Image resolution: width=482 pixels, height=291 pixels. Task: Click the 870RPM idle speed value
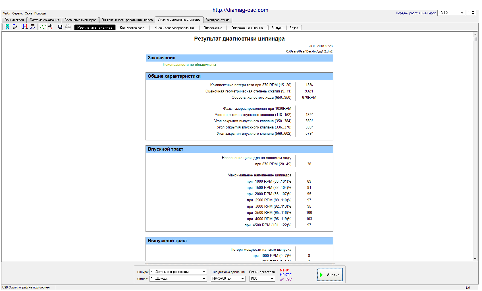[309, 98]
